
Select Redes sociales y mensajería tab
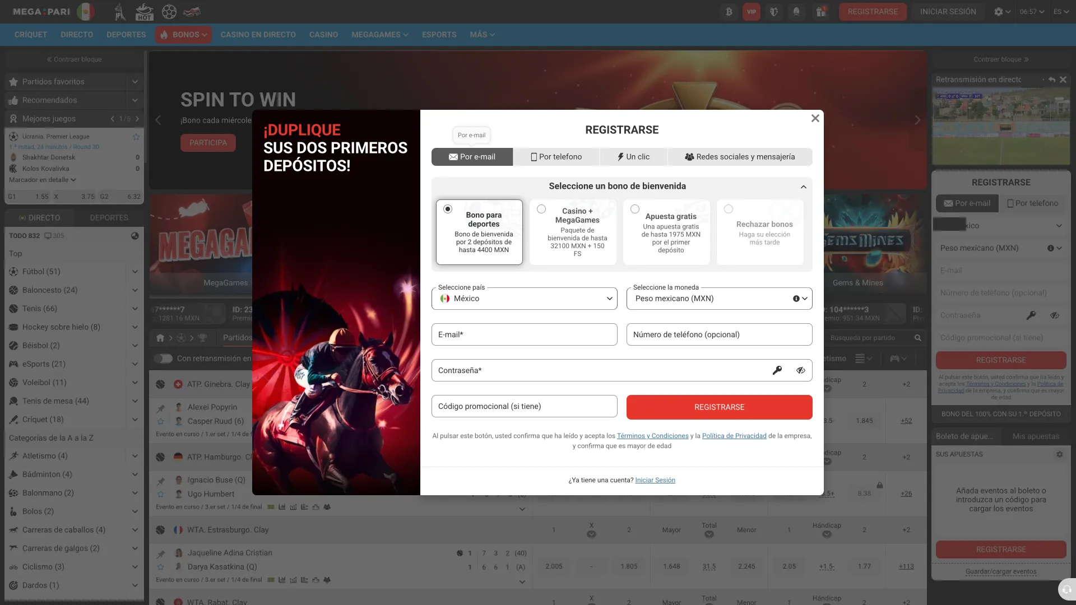(740, 157)
